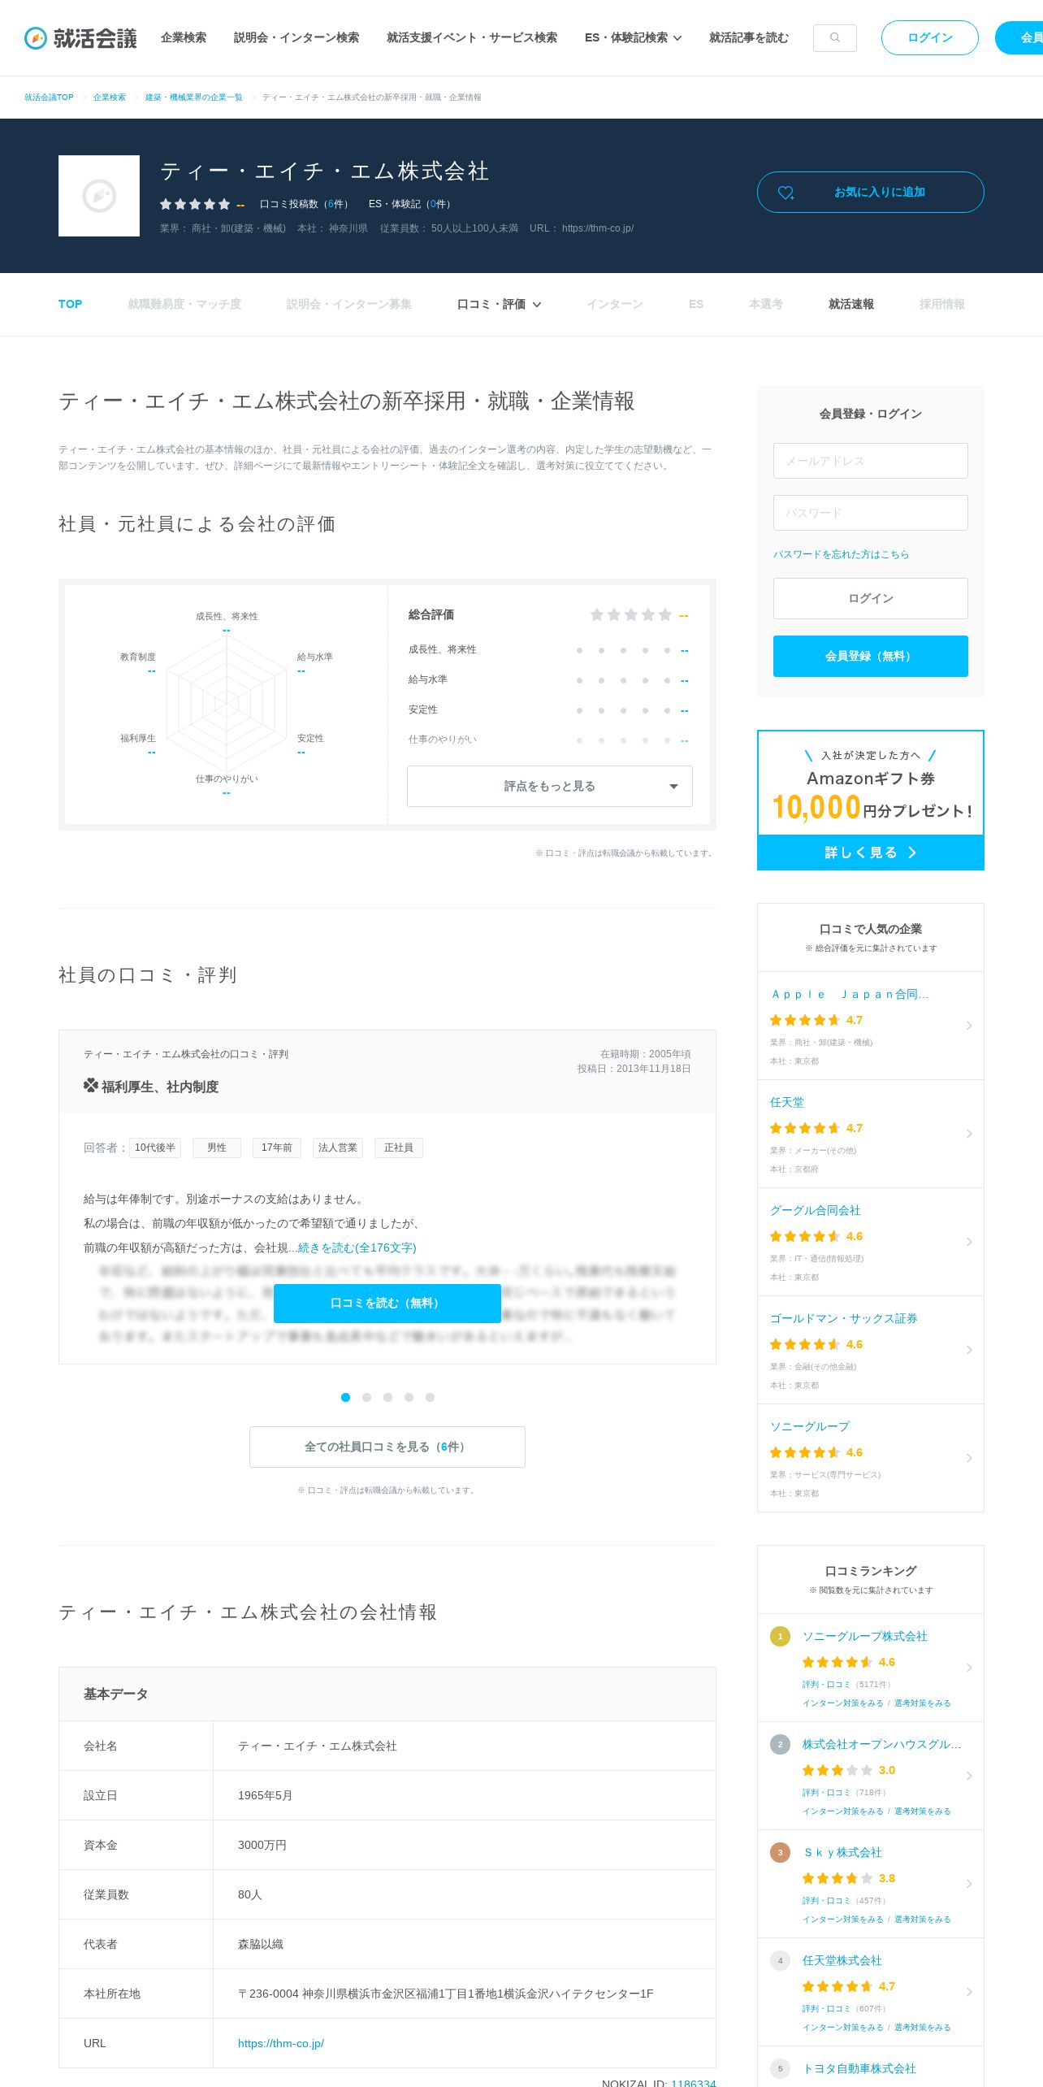Click the https://thm-co.jp/ link in table
This screenshot has width=1043, height=2087.
click(281, 2043)
